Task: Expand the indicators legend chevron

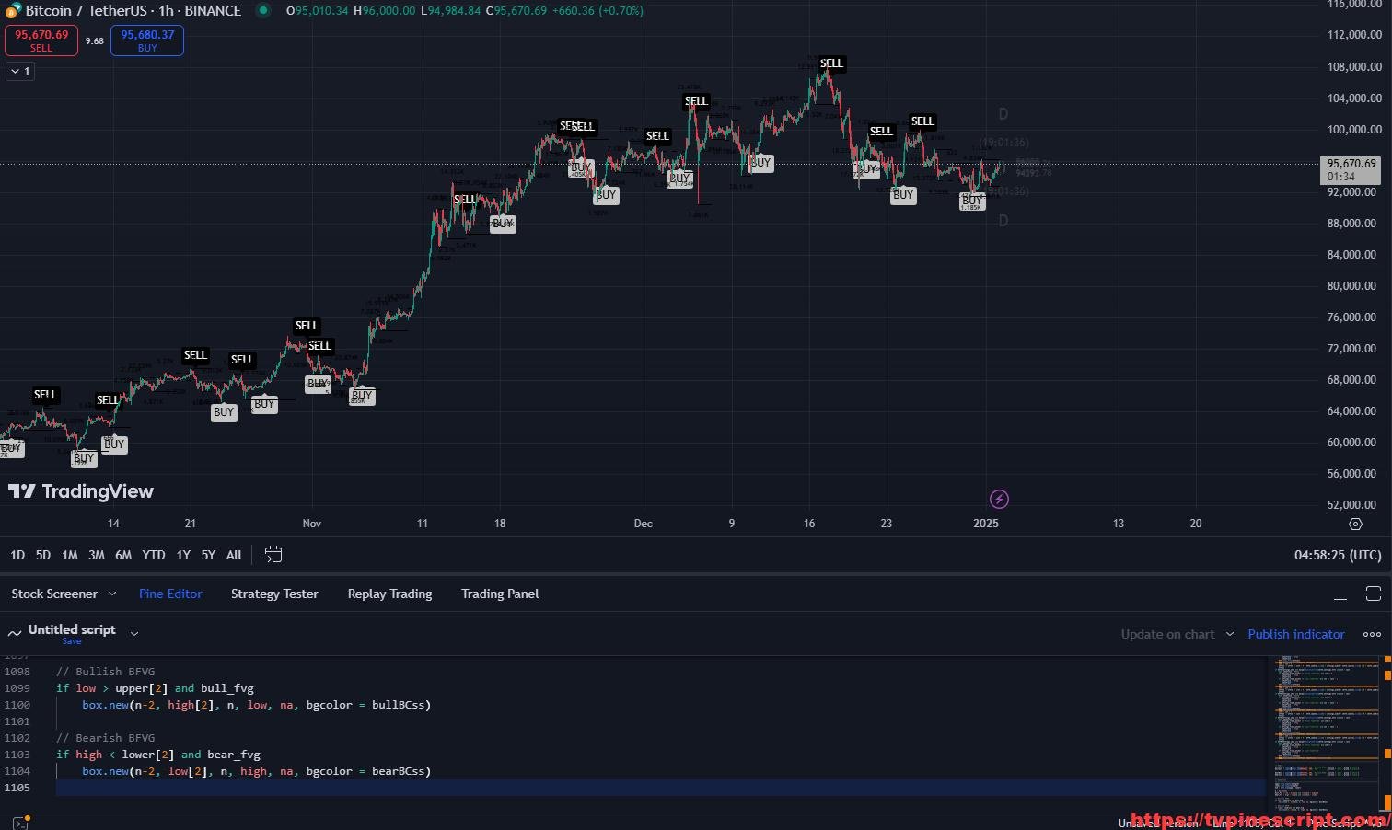Action: 20,72
